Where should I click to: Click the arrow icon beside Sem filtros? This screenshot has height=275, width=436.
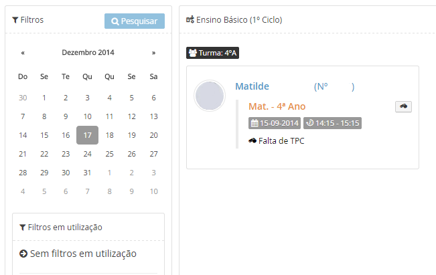(23, 254)
